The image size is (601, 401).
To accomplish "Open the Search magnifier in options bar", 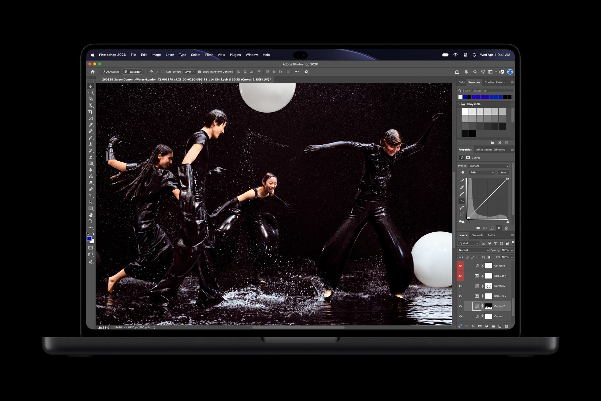I will [475, 72].
